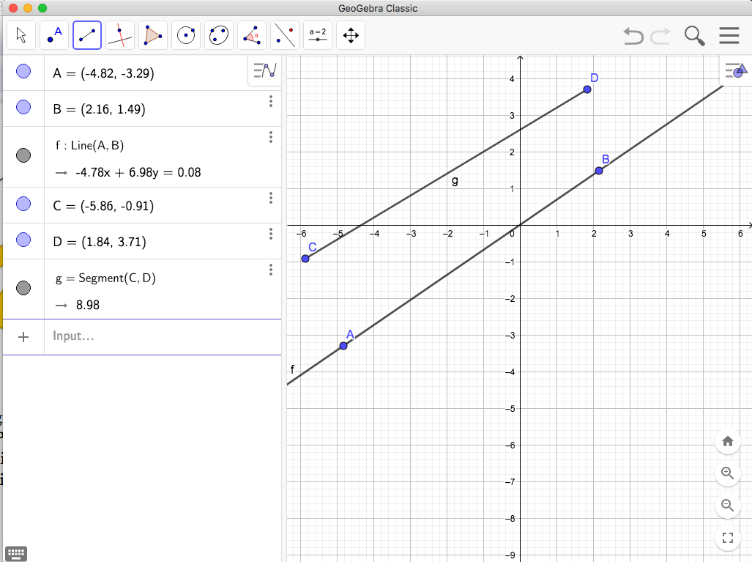The image size is (752, 562).
Task: Choose the Perpendicular Line tool
Action: click(x=119, y=34)
